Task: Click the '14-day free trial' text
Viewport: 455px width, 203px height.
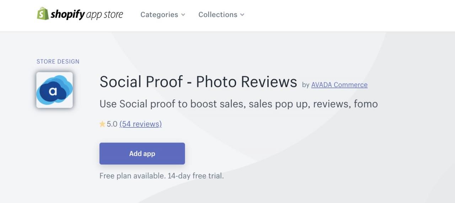Action: [196, 176]
